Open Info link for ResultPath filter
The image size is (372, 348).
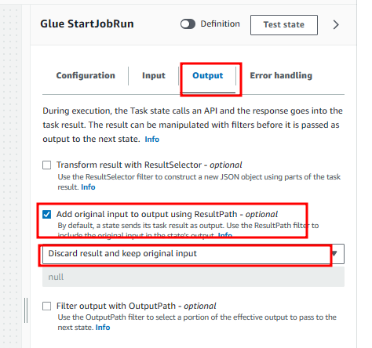[x=225, y=235]
